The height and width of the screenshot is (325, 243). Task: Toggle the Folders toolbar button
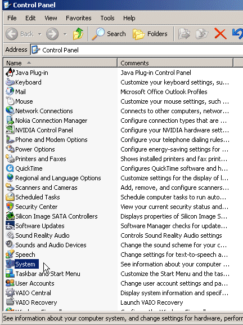150,34
